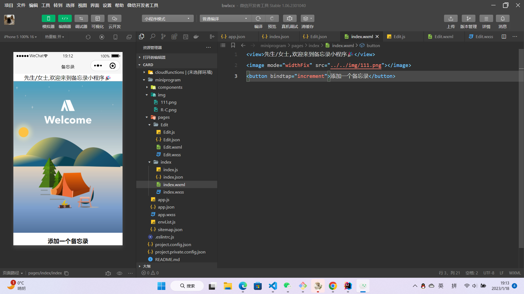Click the real device debug icon

(290, 19)
